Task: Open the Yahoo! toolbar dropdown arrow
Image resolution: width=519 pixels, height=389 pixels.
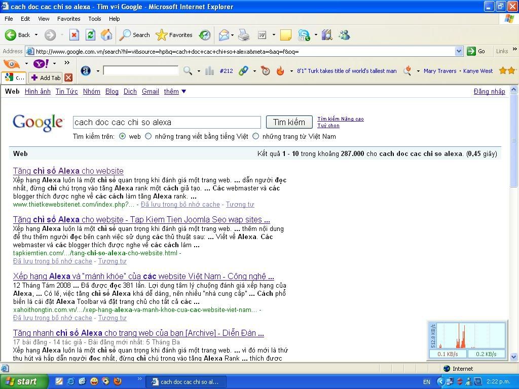Action: pos(55,63)
